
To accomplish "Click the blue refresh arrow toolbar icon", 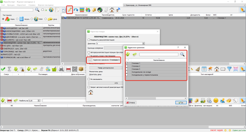I will [x=76, y=10].
